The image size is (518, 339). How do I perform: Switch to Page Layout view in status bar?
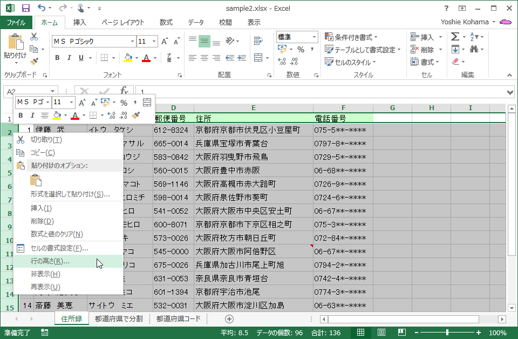381,332
